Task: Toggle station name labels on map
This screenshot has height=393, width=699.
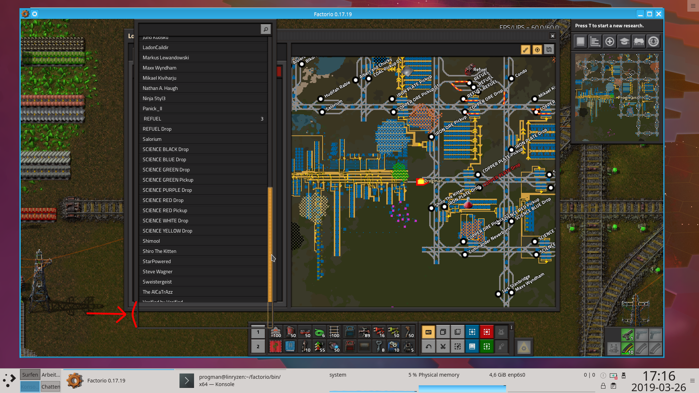Action: coord(525,50)
